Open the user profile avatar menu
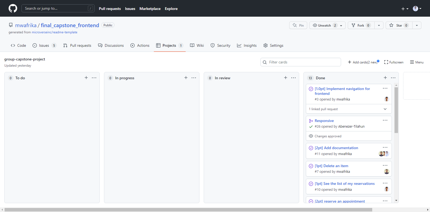The height and width of the screenshot is (212, 430). (x=417, y=9)
